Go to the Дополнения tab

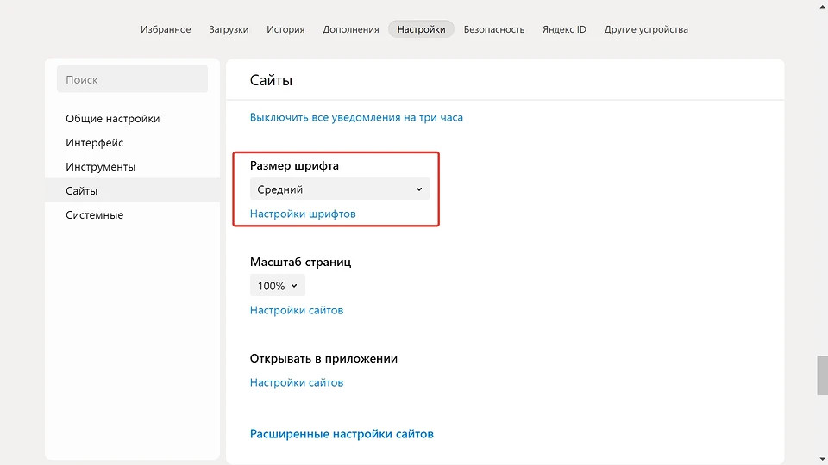point(350,29)
